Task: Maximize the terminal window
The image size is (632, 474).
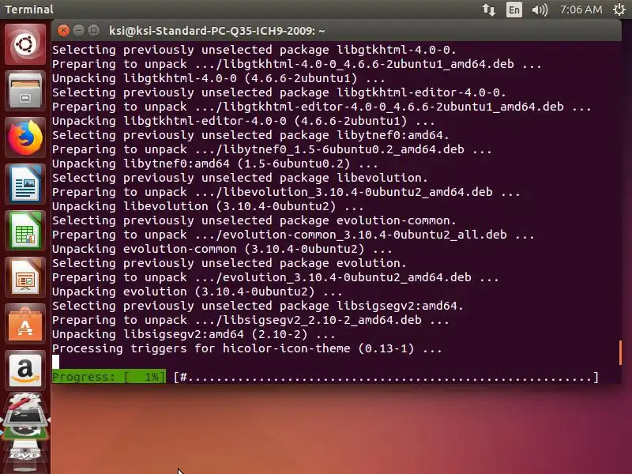Action: point(93,30)
